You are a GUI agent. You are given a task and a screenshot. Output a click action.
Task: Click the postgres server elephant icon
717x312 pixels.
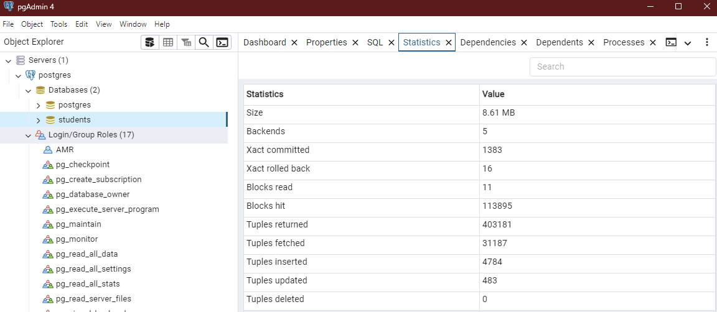coord(30,75)
